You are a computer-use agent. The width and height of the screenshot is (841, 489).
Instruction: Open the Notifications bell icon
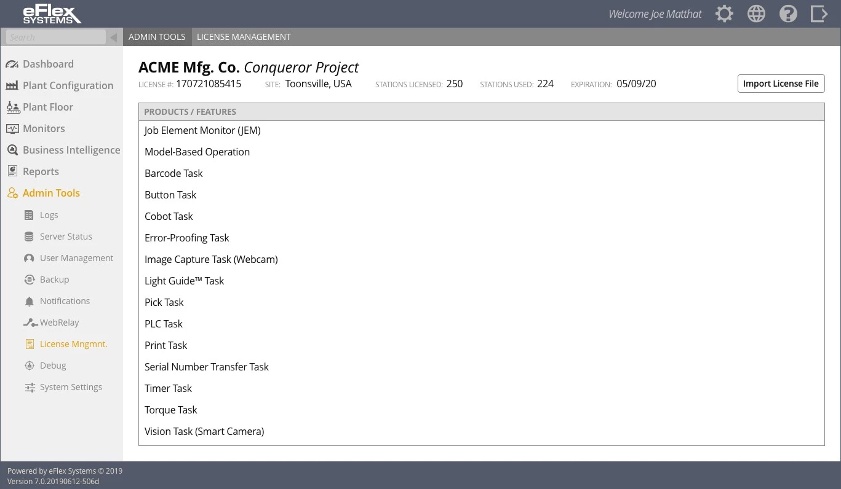30,301
